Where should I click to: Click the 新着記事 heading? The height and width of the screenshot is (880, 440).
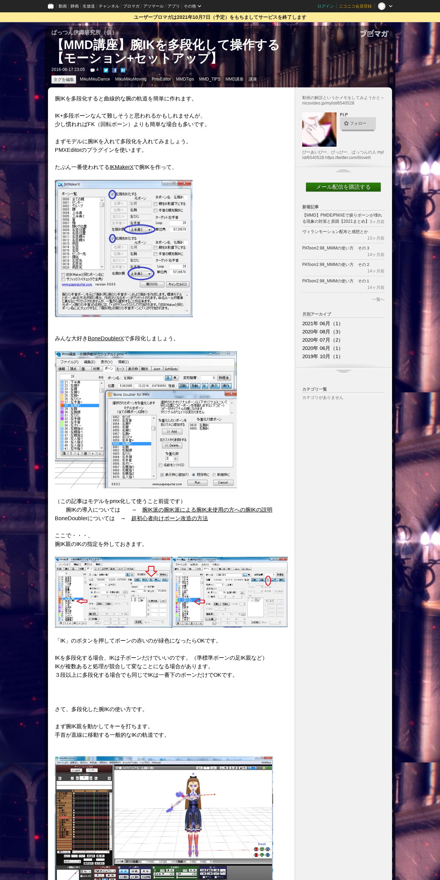point(310,207)
